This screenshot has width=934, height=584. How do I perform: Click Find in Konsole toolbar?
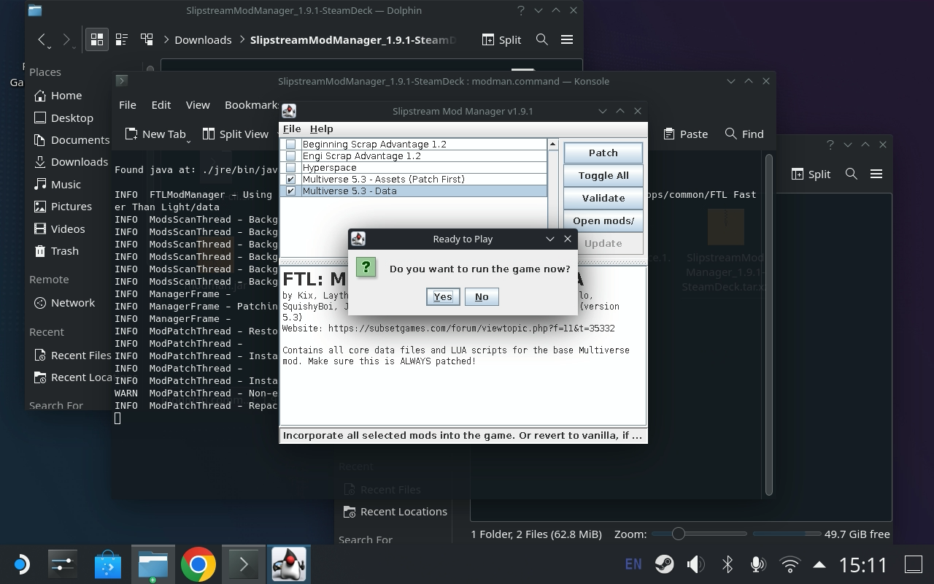(x=744, y=134)
